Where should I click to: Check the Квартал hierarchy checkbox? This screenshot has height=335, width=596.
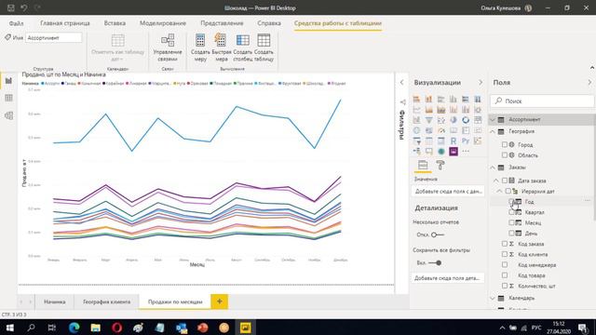pos(511,212)
